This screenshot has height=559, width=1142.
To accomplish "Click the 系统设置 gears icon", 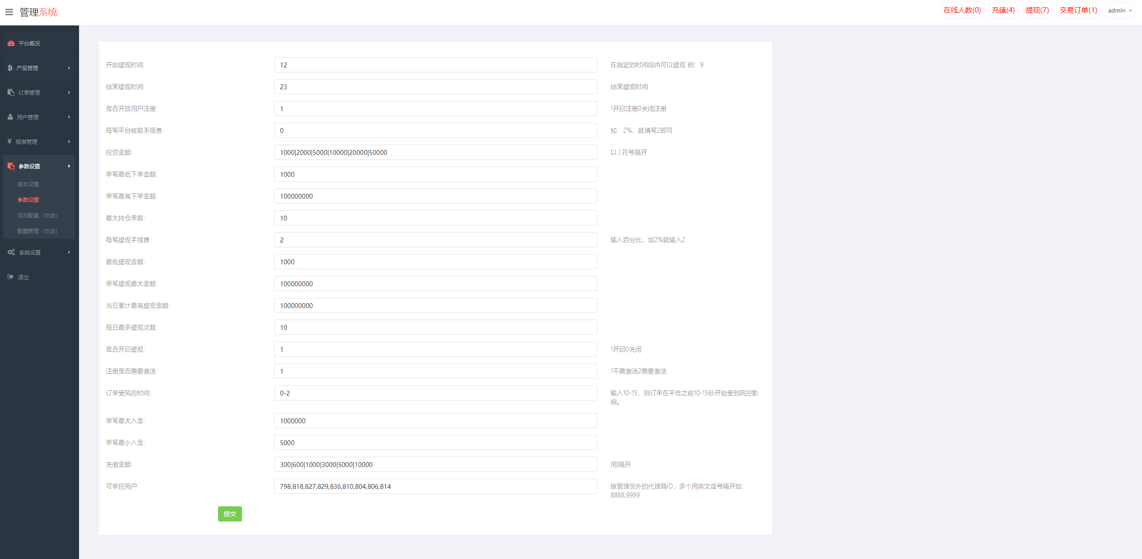I will pos(11,252).
